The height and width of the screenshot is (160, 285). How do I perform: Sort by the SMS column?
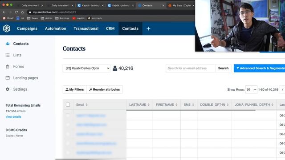[x=189, y=105]
